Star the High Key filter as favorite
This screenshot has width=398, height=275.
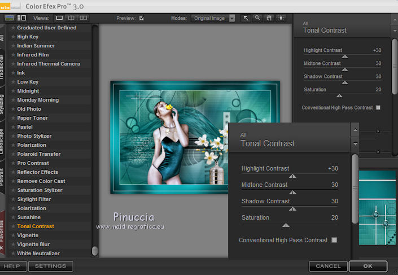13,37
